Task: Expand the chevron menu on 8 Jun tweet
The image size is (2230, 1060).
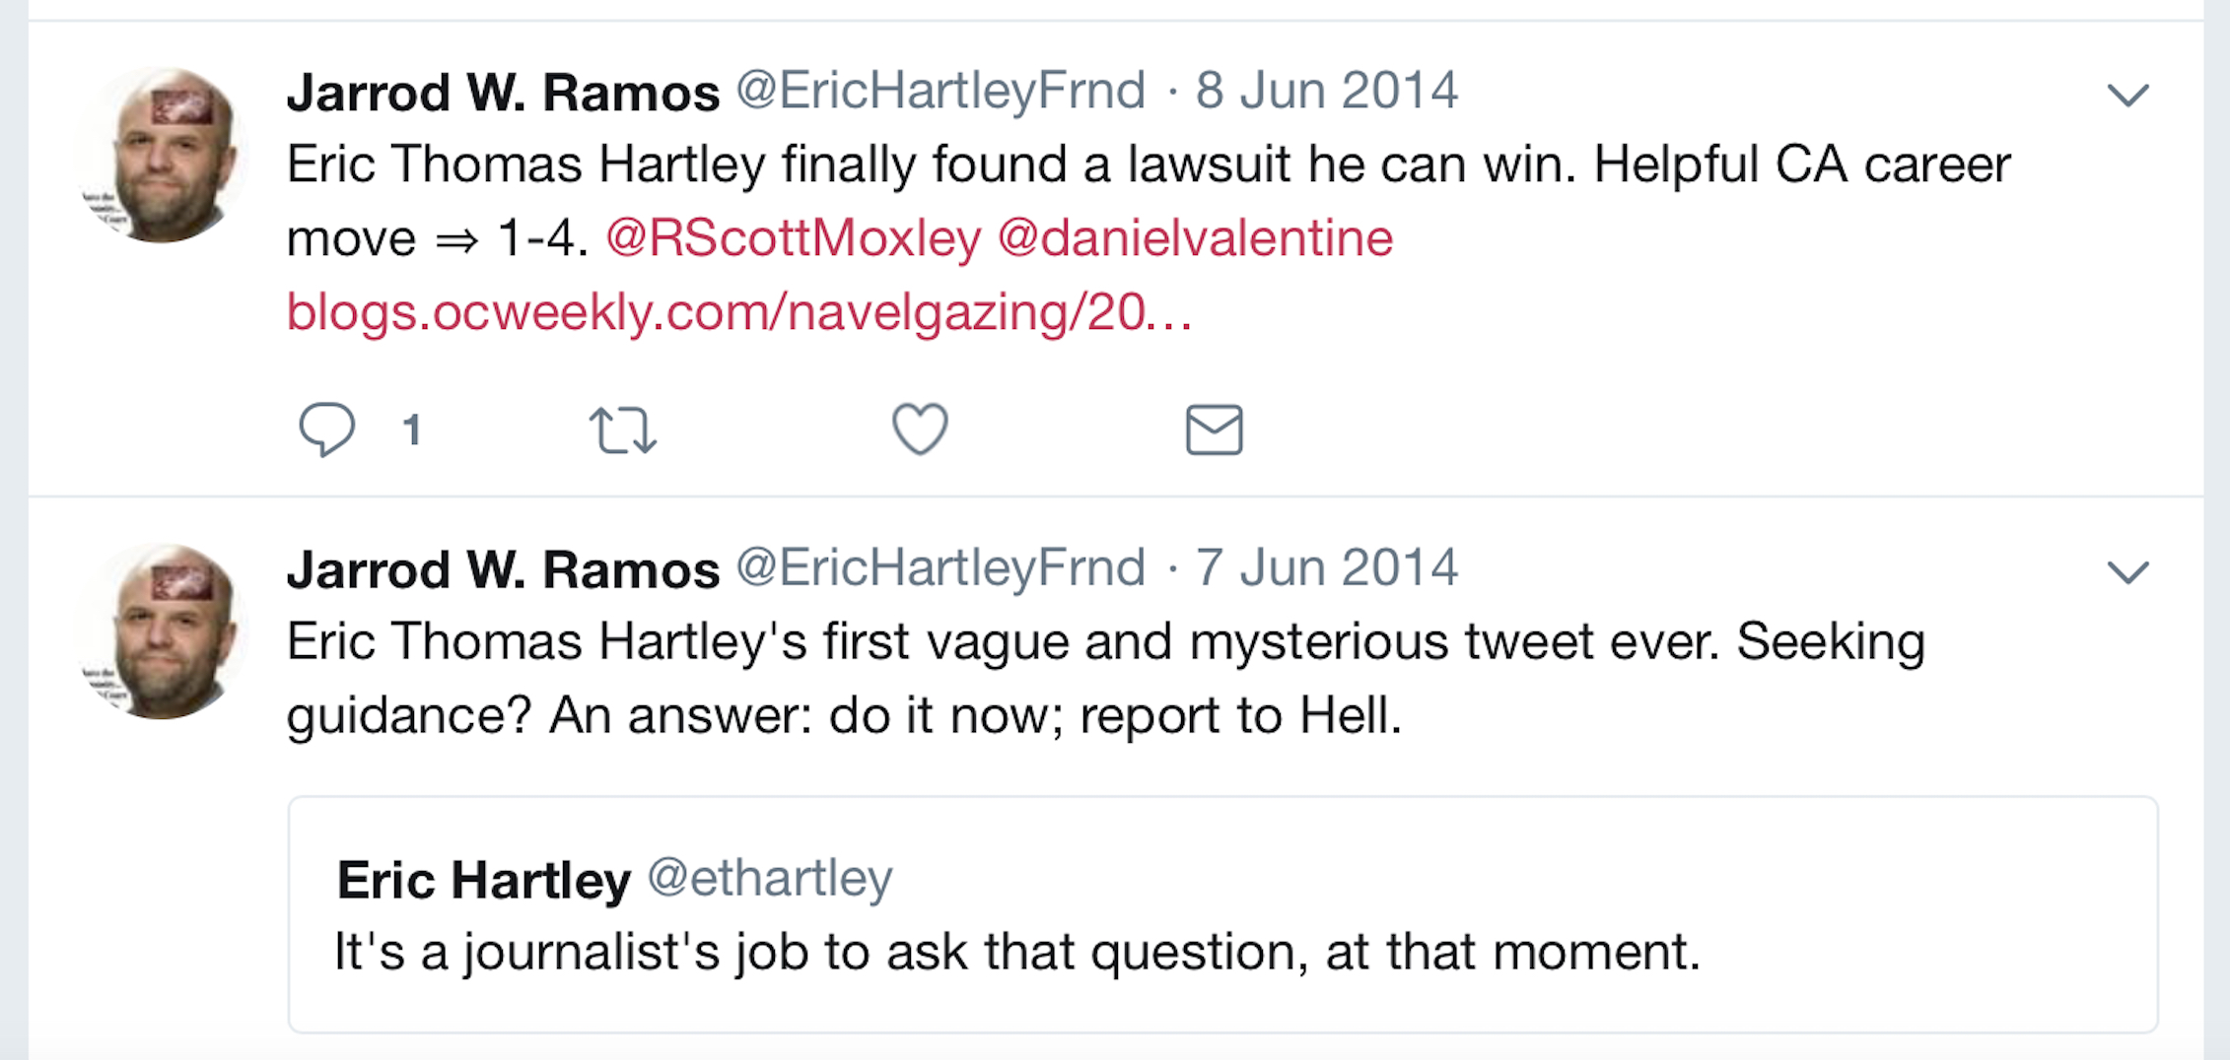Action: [x=2127, y=96]
